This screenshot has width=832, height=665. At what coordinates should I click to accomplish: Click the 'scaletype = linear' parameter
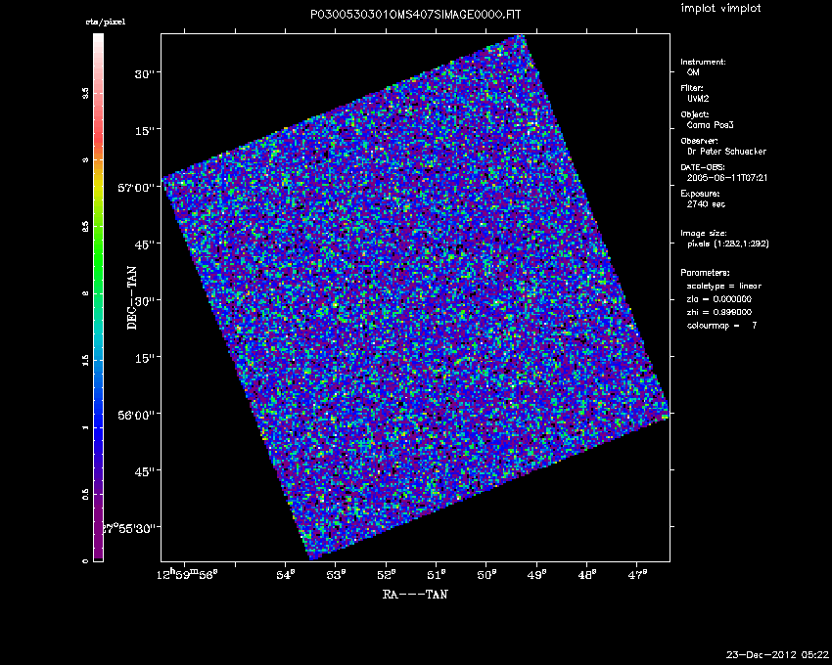tap(723, 286)
